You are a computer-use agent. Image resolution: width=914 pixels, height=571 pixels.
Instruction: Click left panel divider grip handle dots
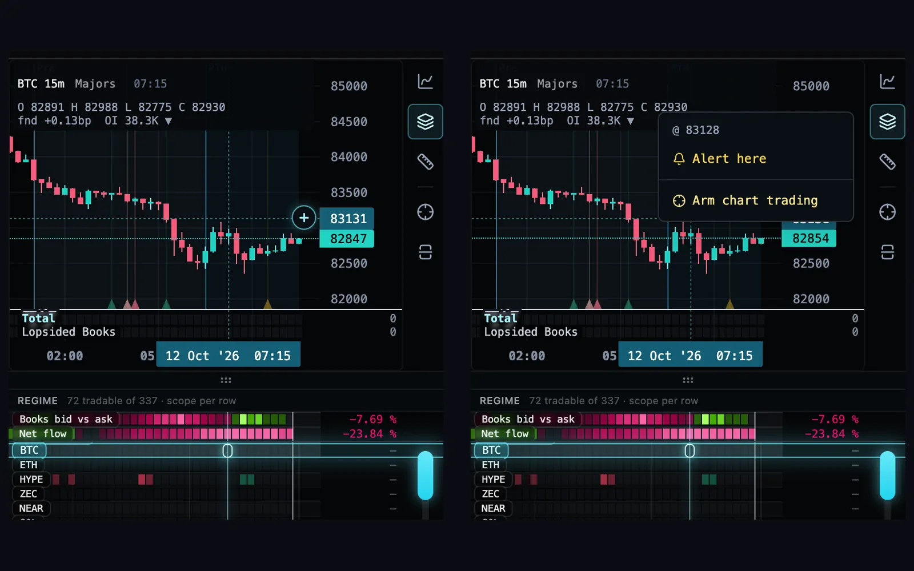[226, 380]
